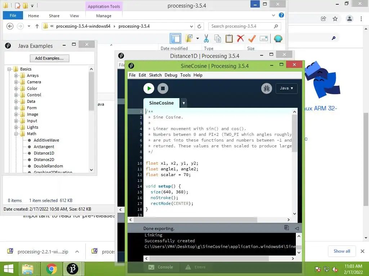The image size is (369, 276).
Task: Click the Cut scissors icon
Action: point(206,38)
